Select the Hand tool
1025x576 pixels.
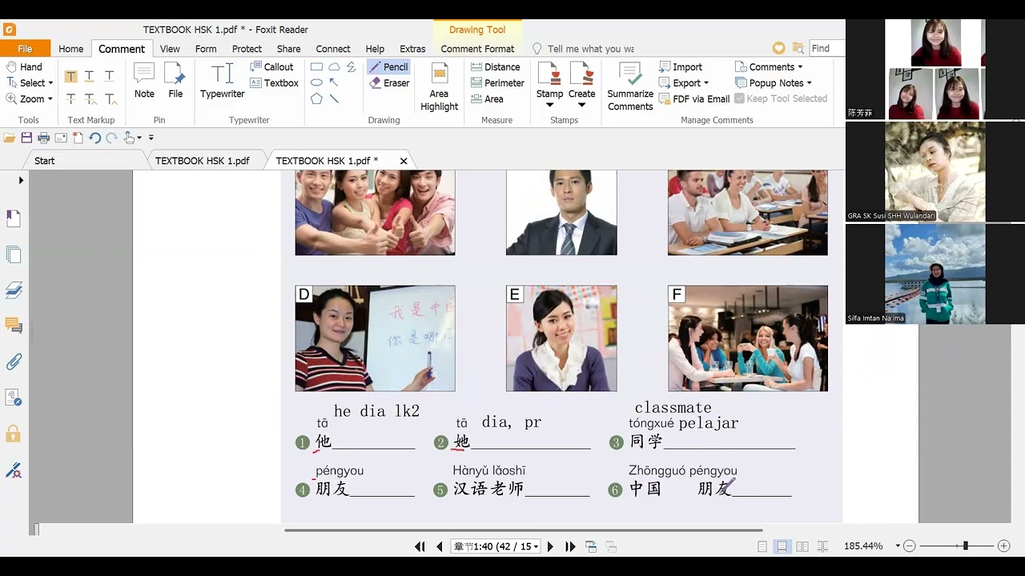24,66
